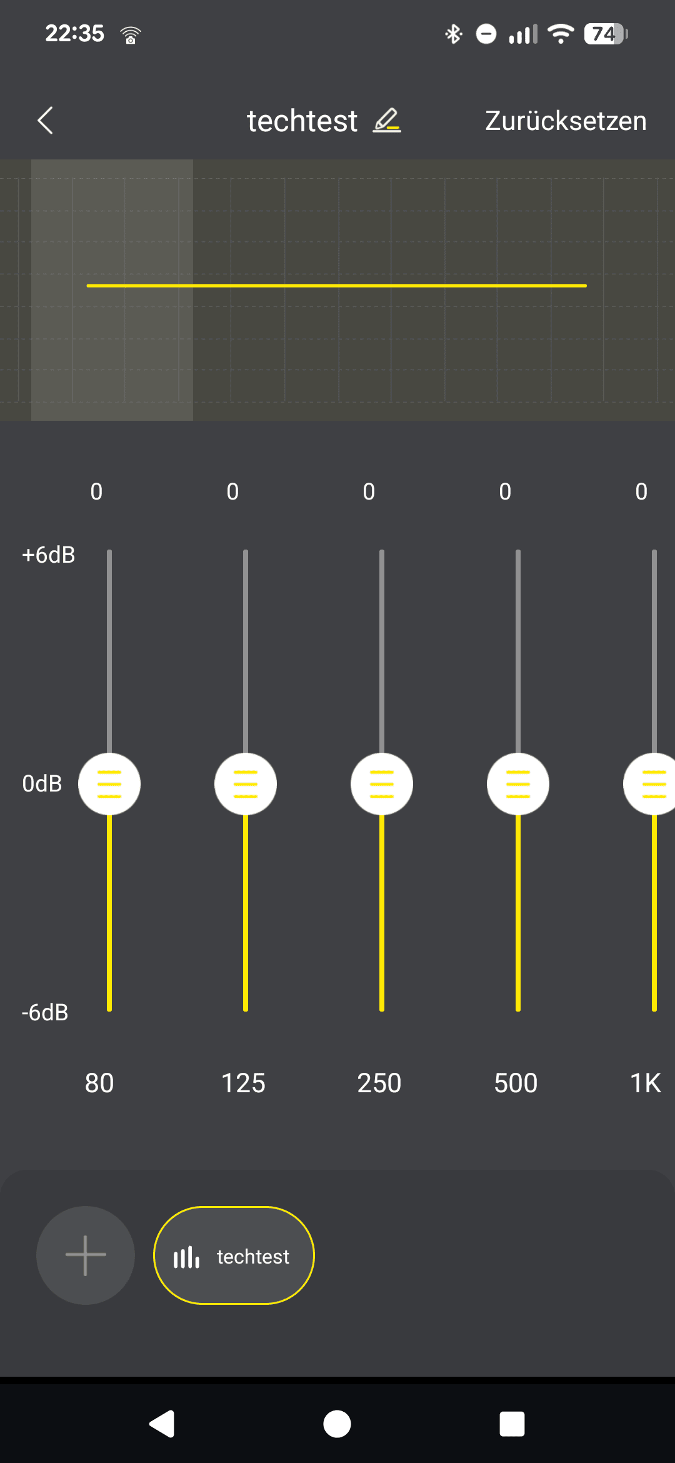Tap the edit pencil icon beside techtest
Viewport: 675px width, 1463px height.
click(387, 121)
